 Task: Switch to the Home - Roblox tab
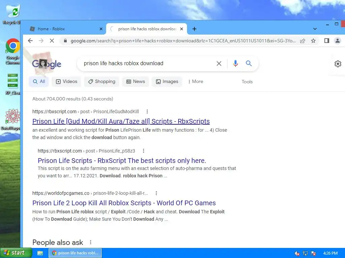point(66,29)
